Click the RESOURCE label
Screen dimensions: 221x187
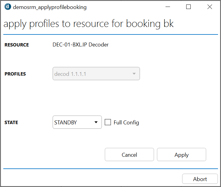tap(16, 45)
